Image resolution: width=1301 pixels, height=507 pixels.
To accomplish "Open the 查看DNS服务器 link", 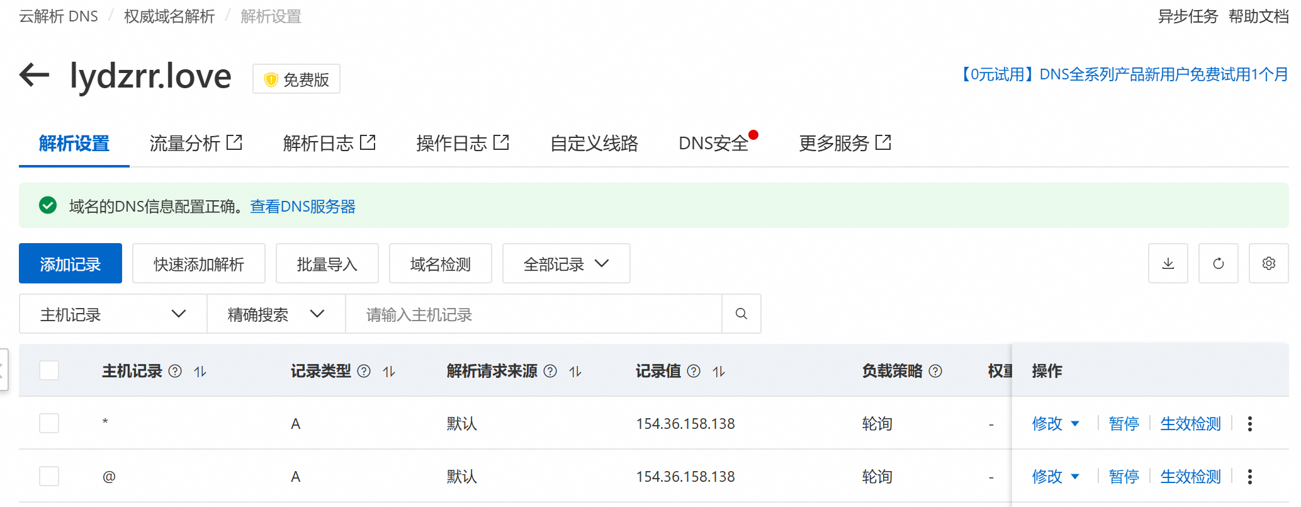I will [303, 207].
